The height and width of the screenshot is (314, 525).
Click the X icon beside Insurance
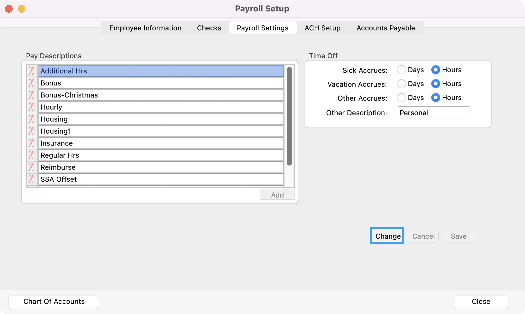pos(32,143)
